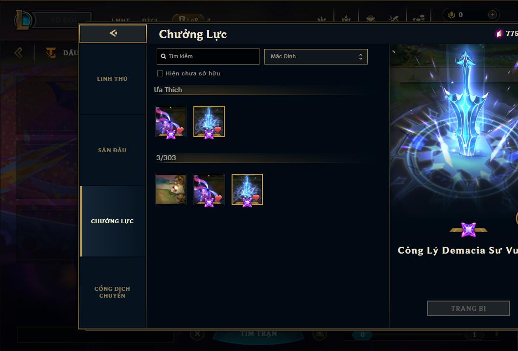Open the Mặc Định sort dropdown

point(316,56)
